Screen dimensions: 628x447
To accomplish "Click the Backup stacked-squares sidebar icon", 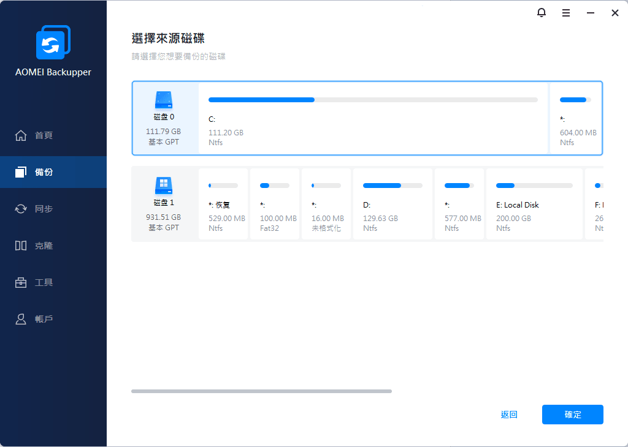I will coord(21,172).
